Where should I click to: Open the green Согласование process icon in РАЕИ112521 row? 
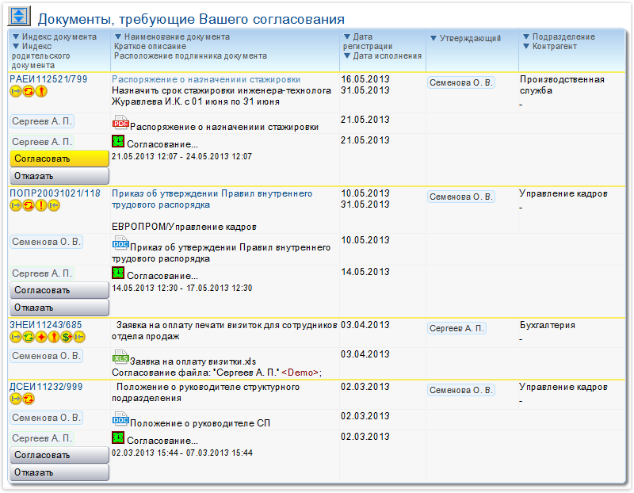pyautogui.click(x=119, y=142)
